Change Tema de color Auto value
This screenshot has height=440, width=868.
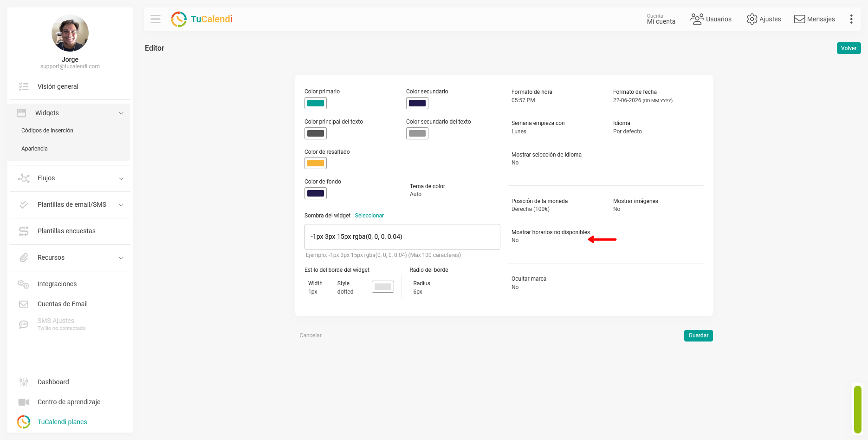(x=415, y=194)
